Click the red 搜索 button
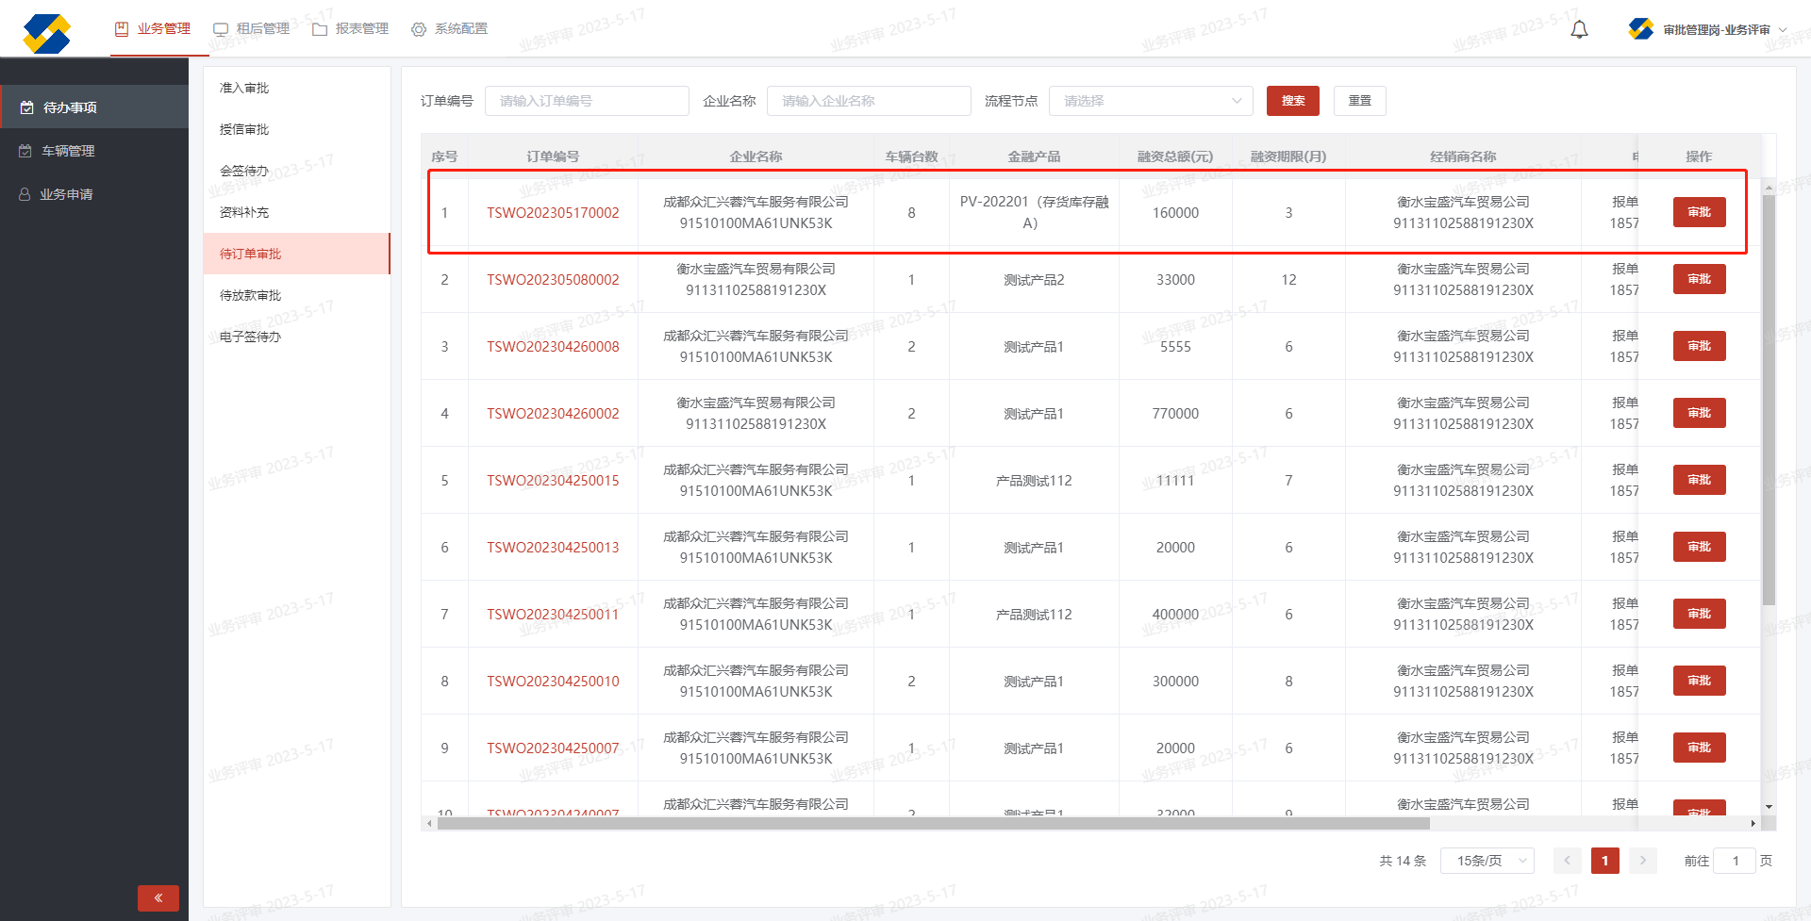This screenshot has height=921, width=1811. pos(1292,101)
